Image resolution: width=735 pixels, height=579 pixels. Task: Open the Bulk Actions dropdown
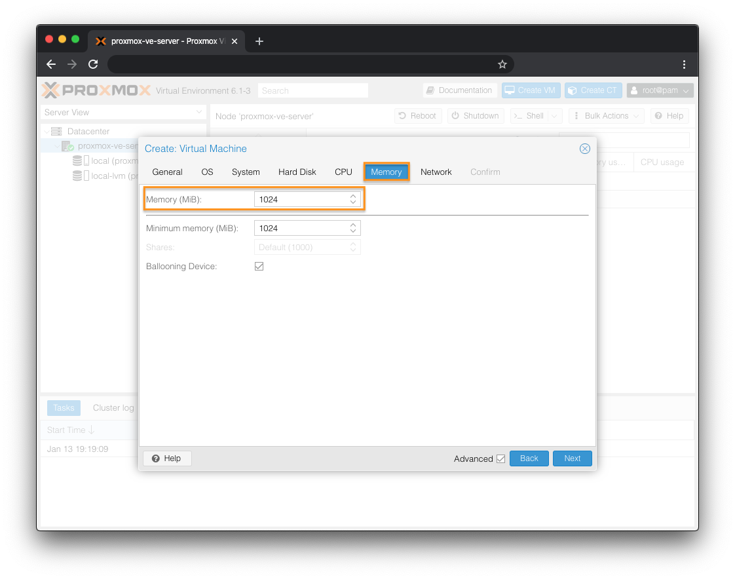607,116
